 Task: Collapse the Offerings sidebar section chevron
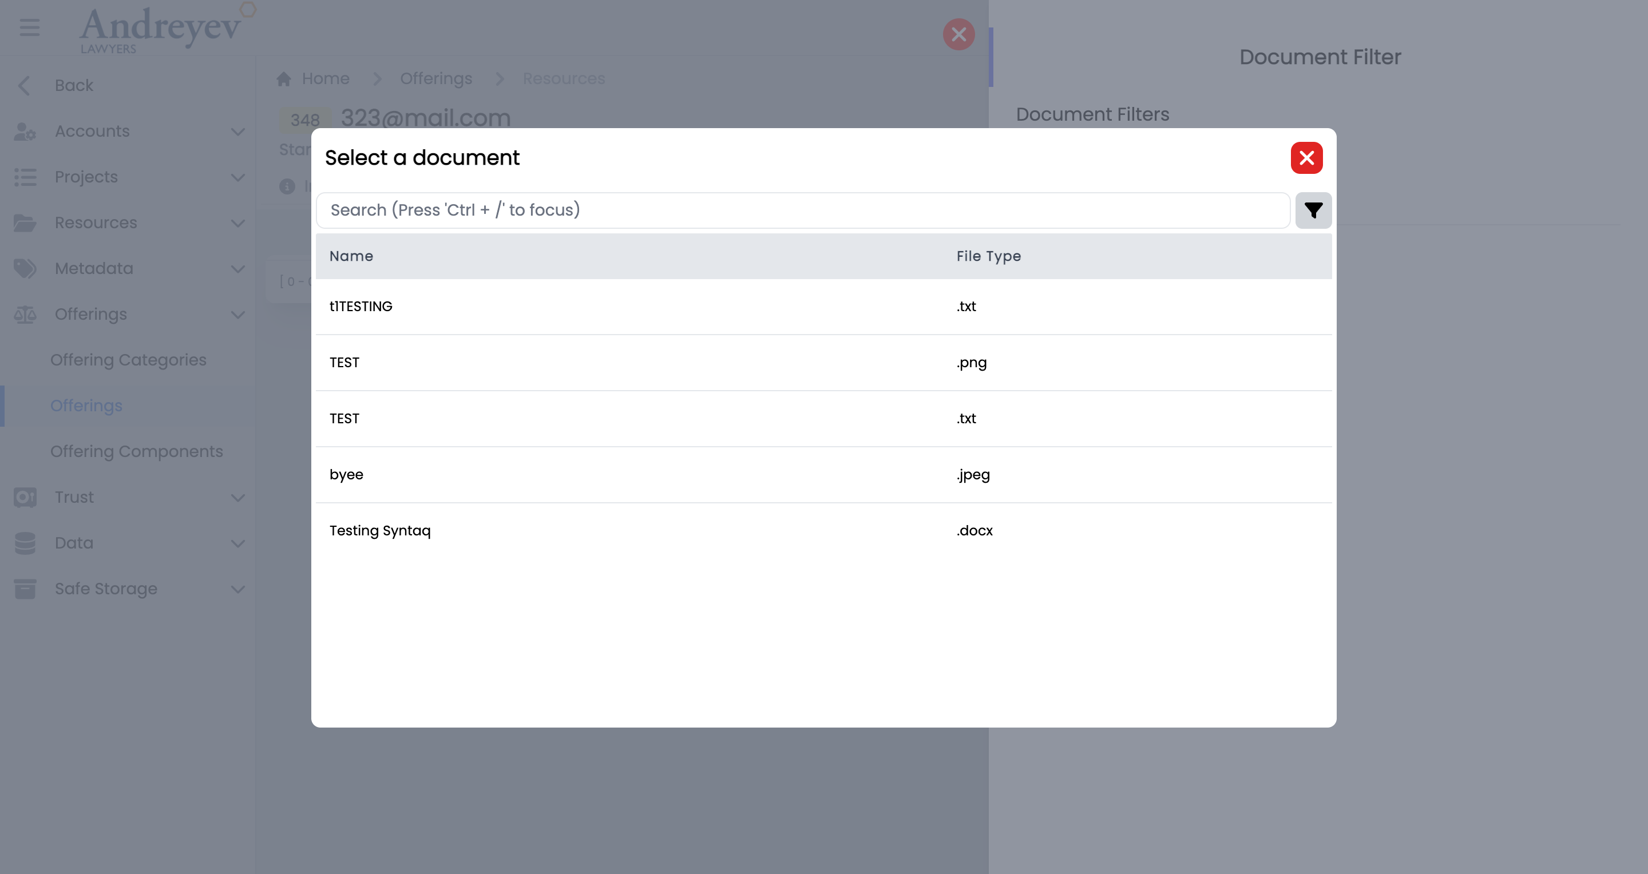click(x=238, y=315)
